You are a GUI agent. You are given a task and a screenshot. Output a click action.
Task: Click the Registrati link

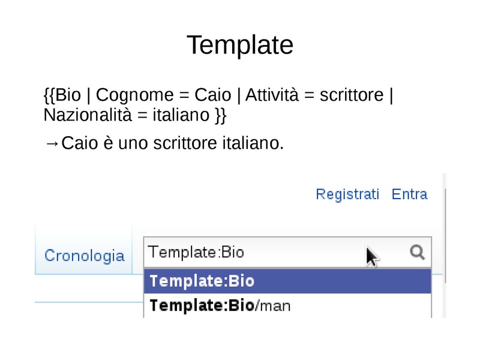click(347, 194)
